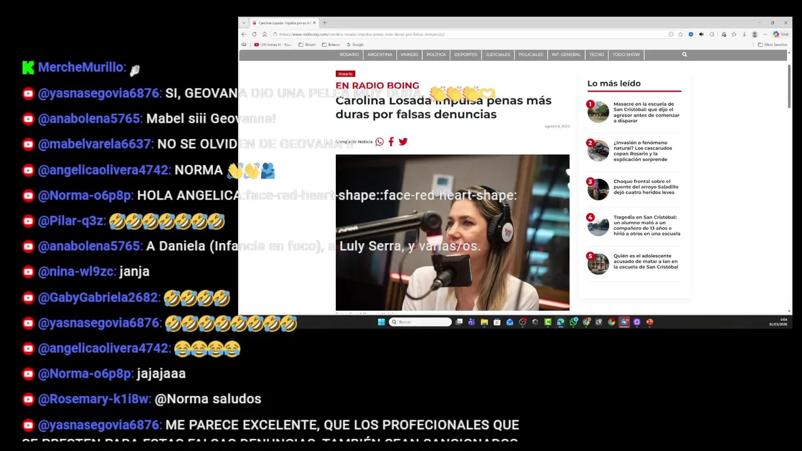Image resolution: width=802 pixels, height=451 pixels.
Task: Open the MUNDO menu section
Action: 409,54
